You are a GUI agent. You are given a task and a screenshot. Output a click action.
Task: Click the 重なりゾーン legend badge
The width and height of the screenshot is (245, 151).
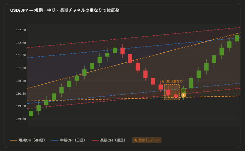[x=146, y=140]
